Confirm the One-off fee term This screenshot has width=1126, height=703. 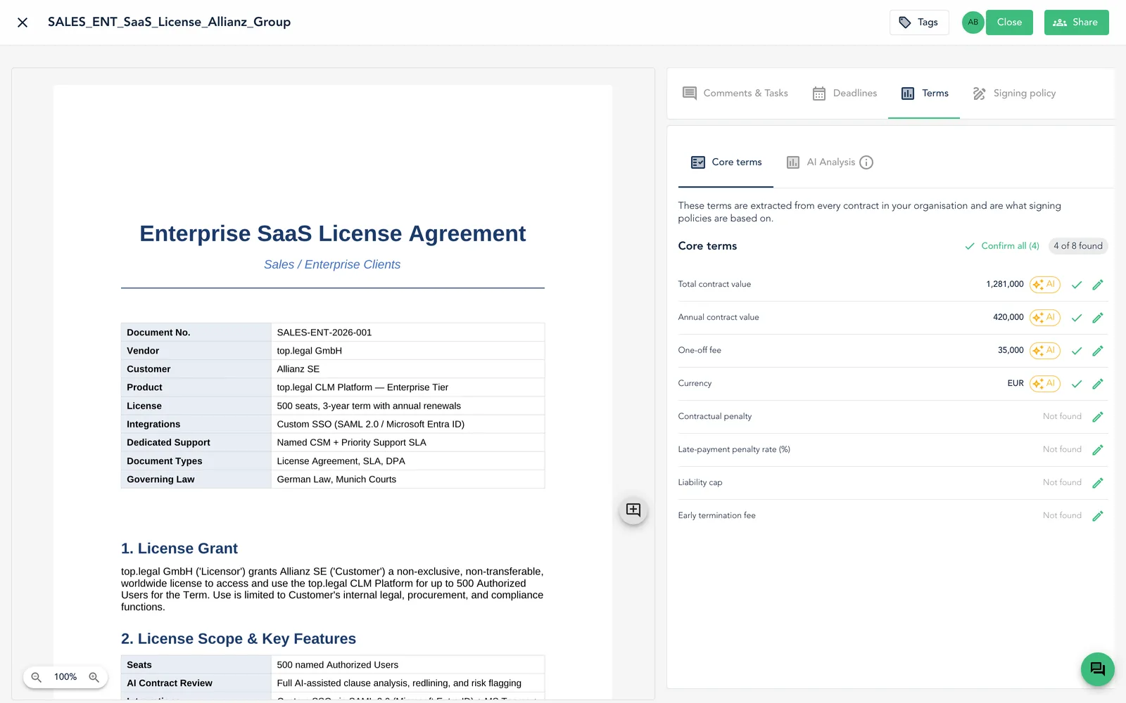1077,351
